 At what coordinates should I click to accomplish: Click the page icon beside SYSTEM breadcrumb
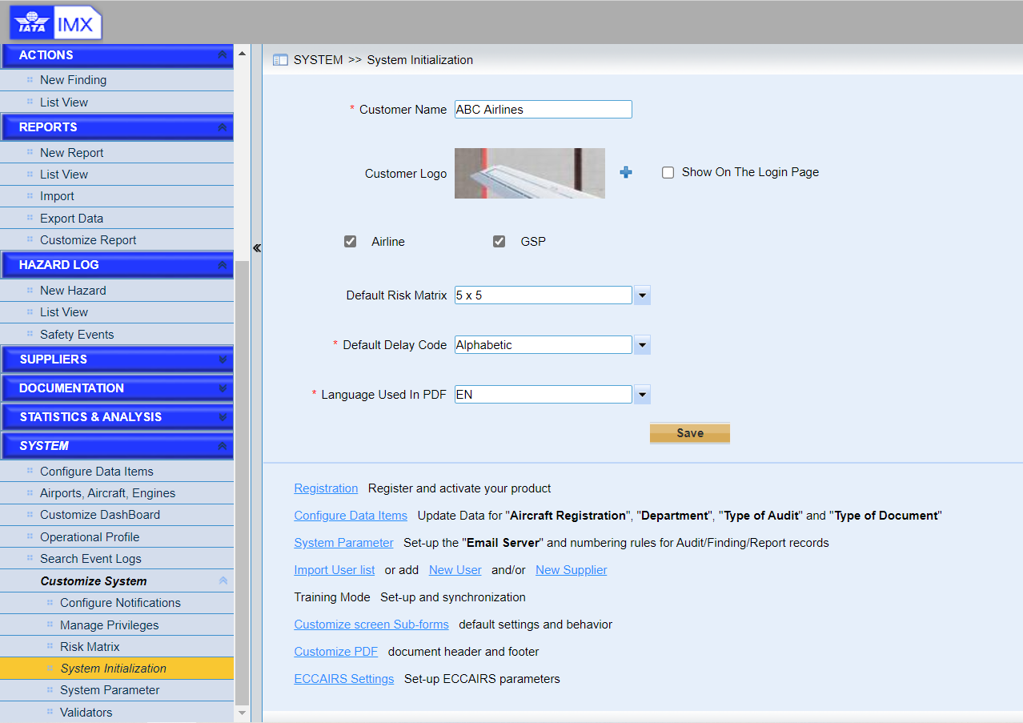[280, 60]
